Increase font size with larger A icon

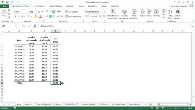click(39, 12)
